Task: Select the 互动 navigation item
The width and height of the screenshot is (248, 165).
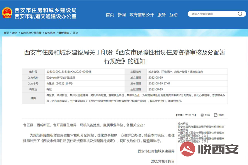Action: point(173,15)
